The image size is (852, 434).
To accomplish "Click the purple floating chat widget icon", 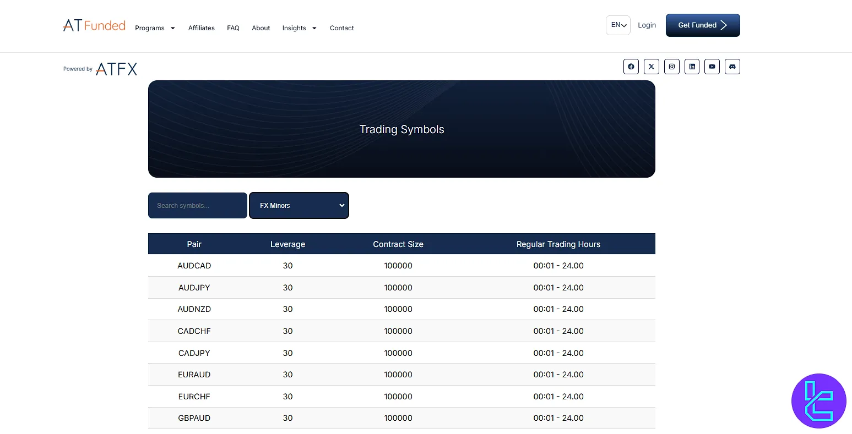I will (819, 401).
